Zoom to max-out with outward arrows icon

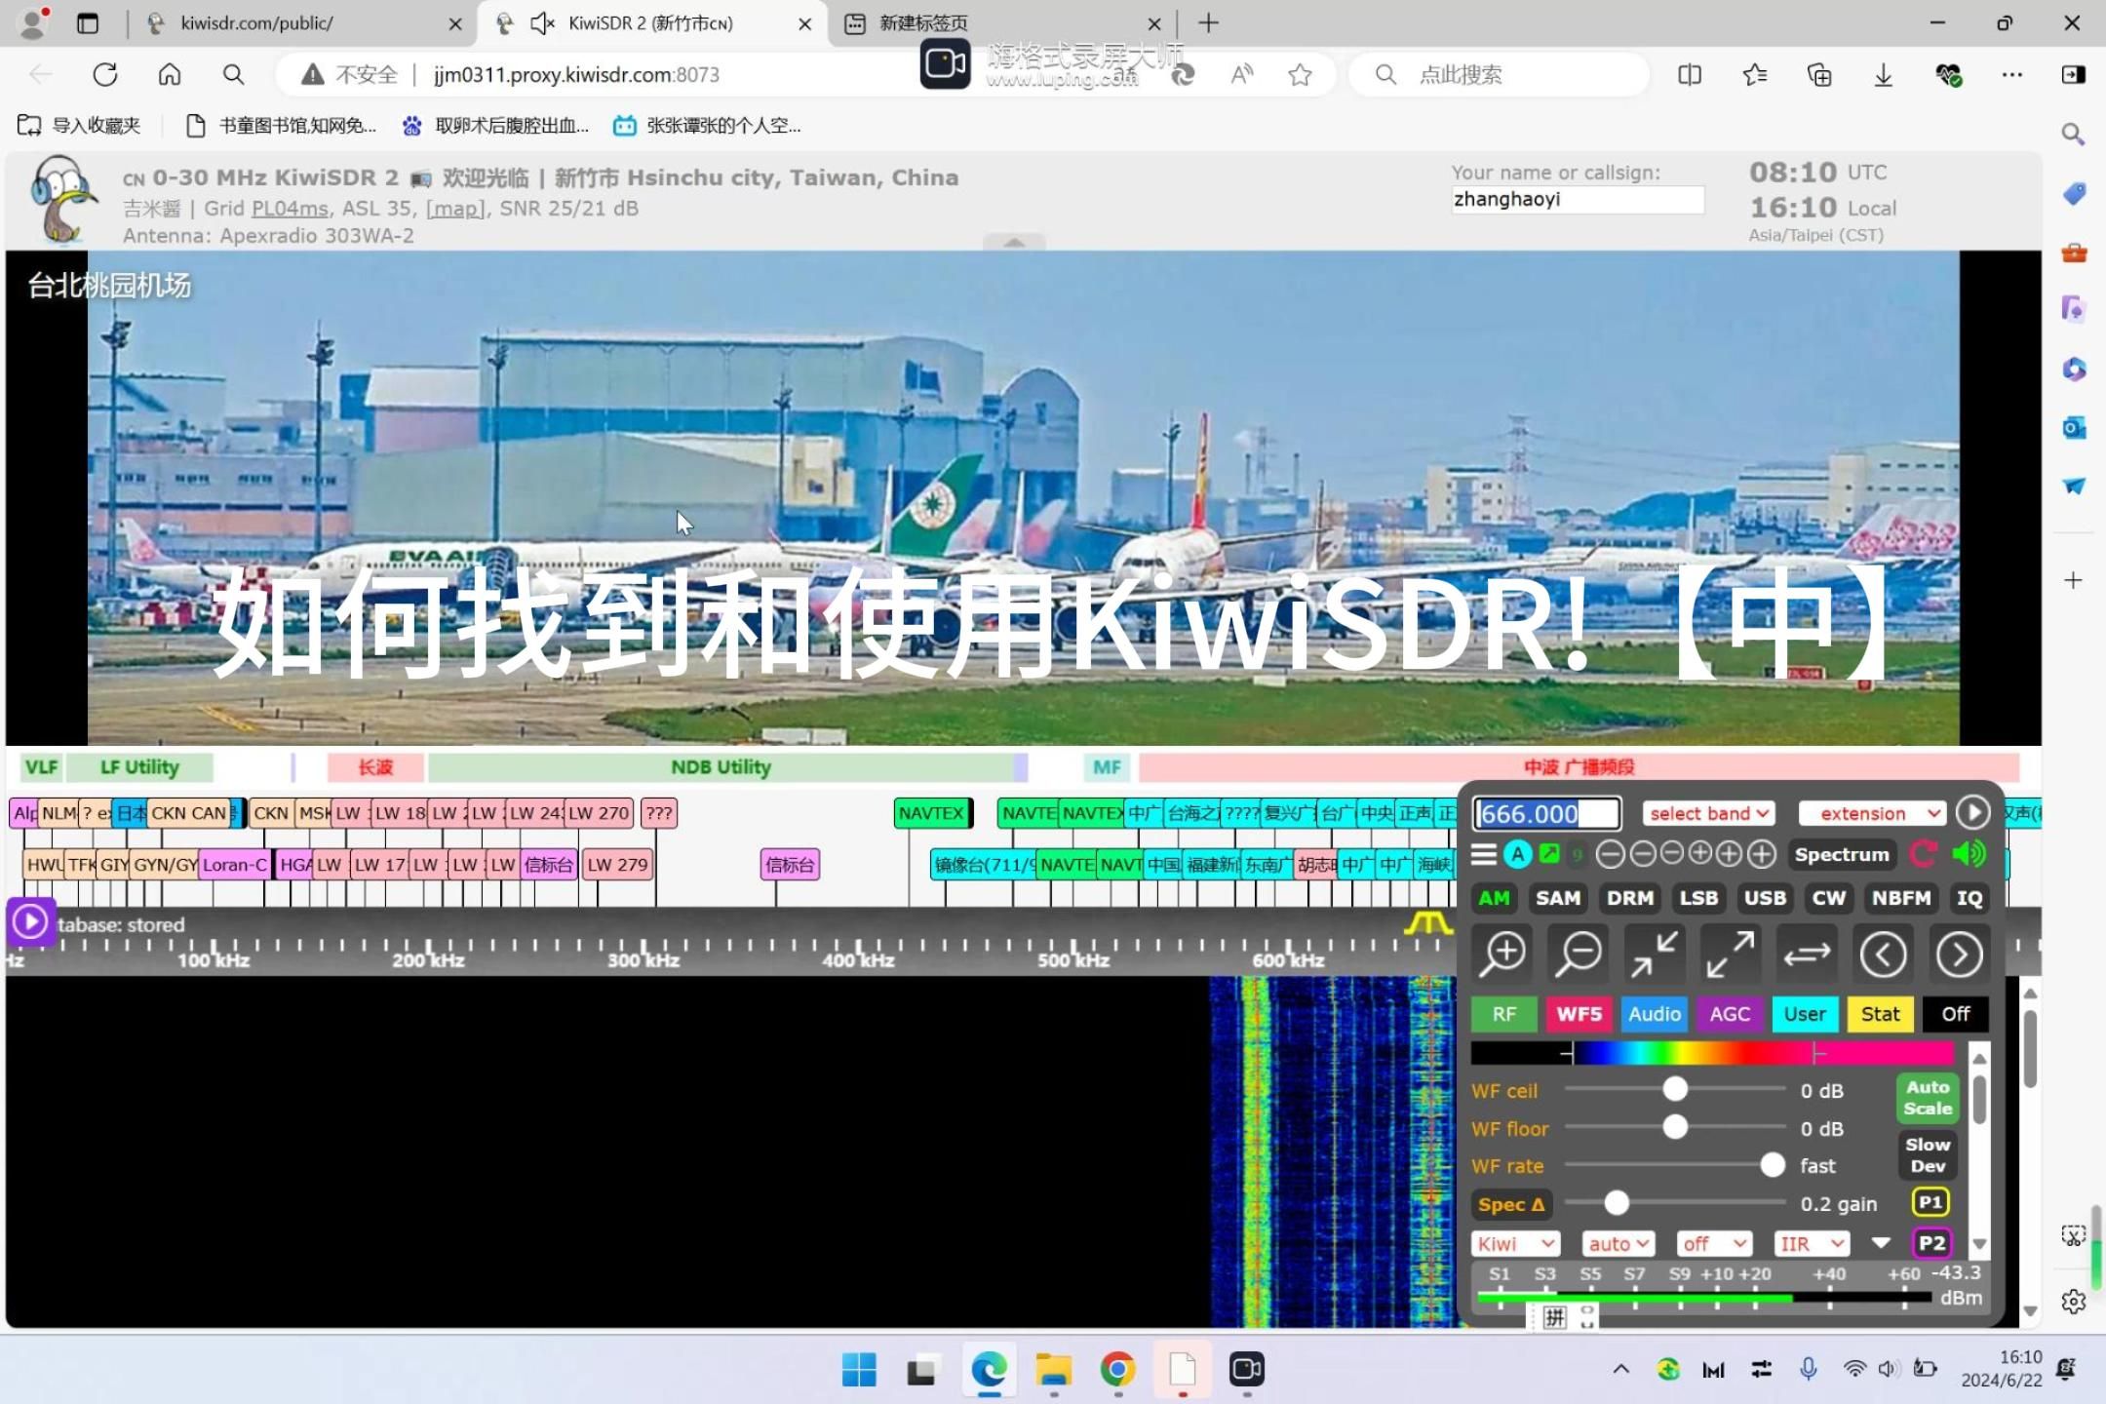[1731, 954]
